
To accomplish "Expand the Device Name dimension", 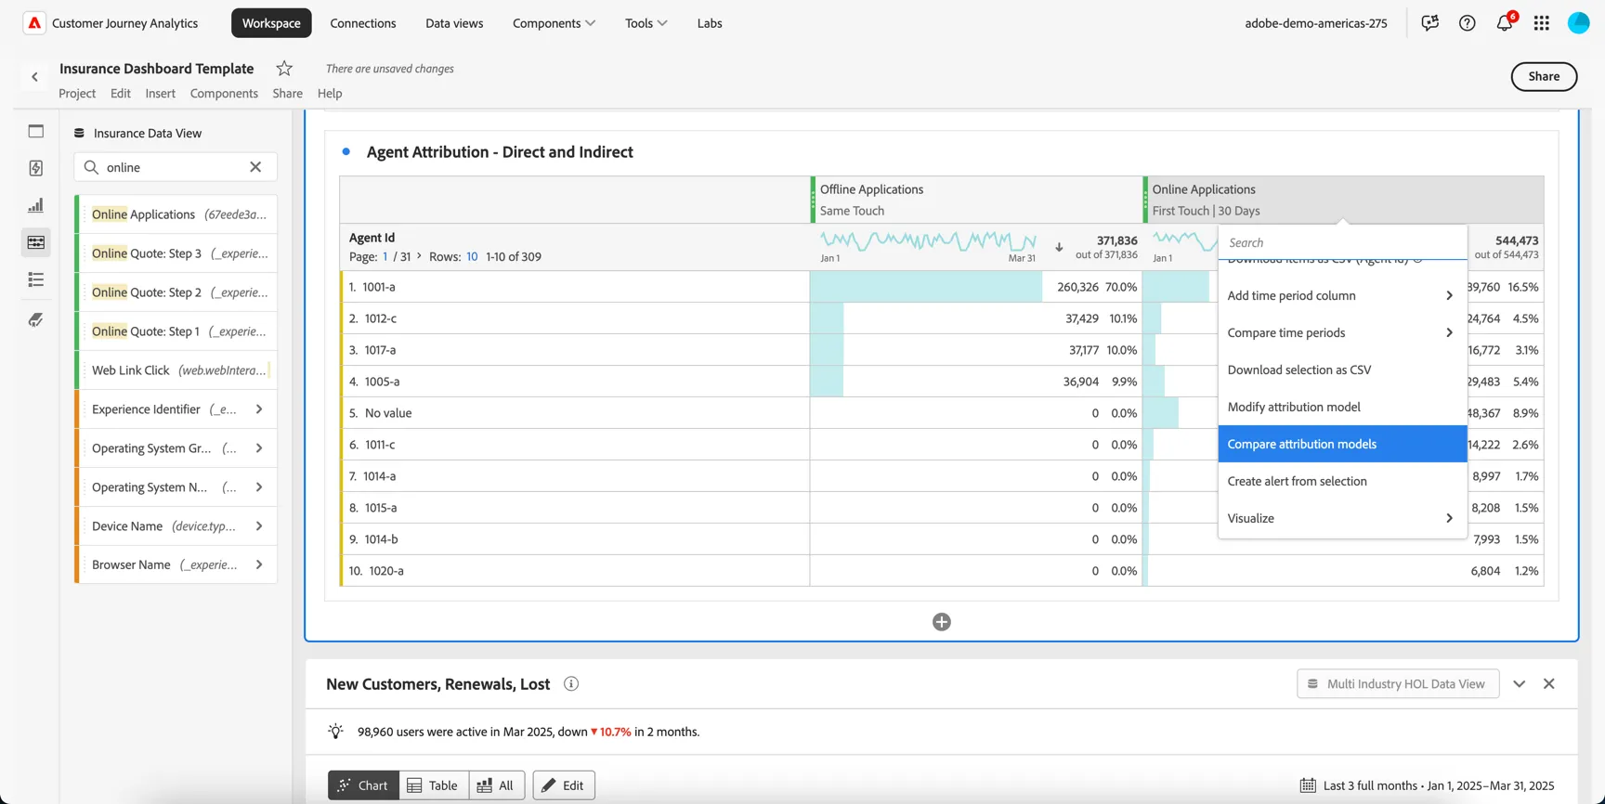I will tap(259, 526).
